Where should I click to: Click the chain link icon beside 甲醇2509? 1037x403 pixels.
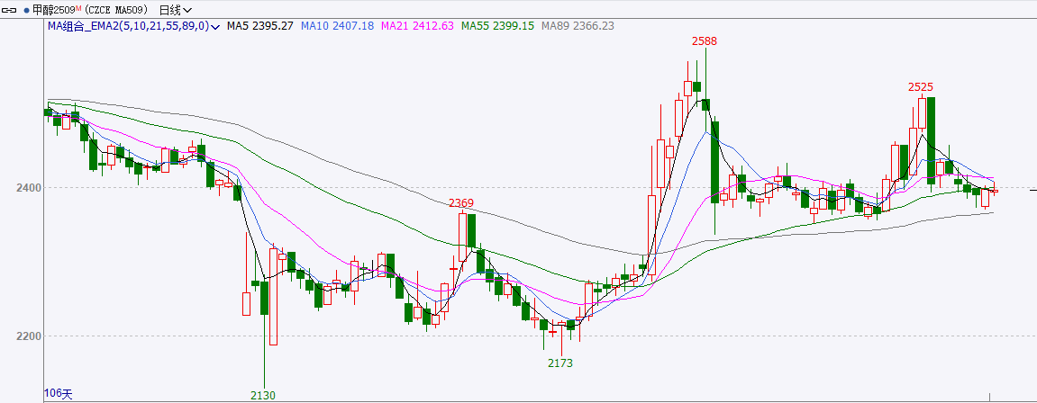(11, 10)
